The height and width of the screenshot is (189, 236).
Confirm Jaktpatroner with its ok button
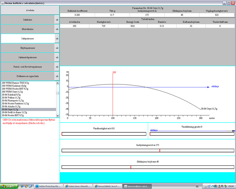tap(57, 39)
